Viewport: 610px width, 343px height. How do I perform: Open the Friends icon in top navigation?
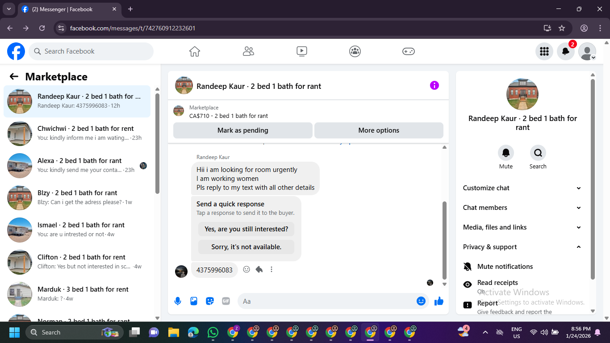(x=248, y=51)
